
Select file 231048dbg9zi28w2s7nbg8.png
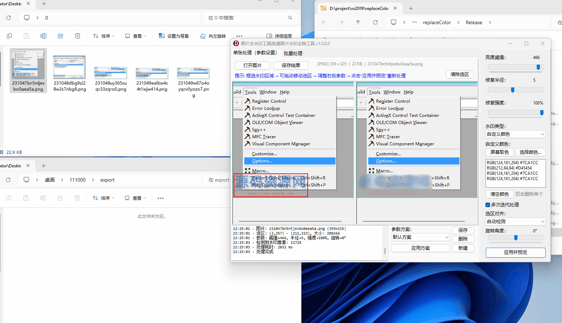click(70, 74)
